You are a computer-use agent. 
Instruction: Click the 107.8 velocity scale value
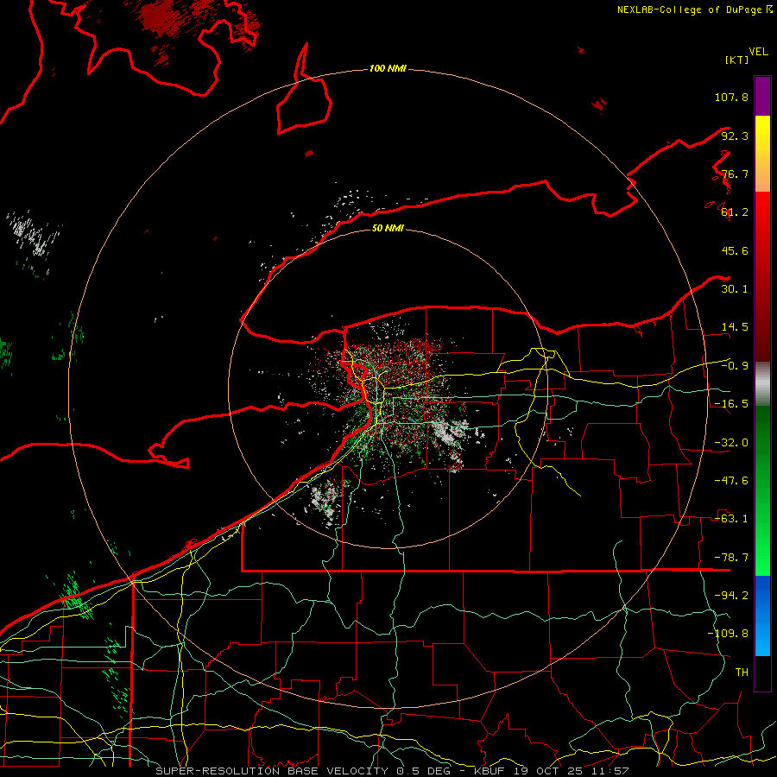pos(731,97)
